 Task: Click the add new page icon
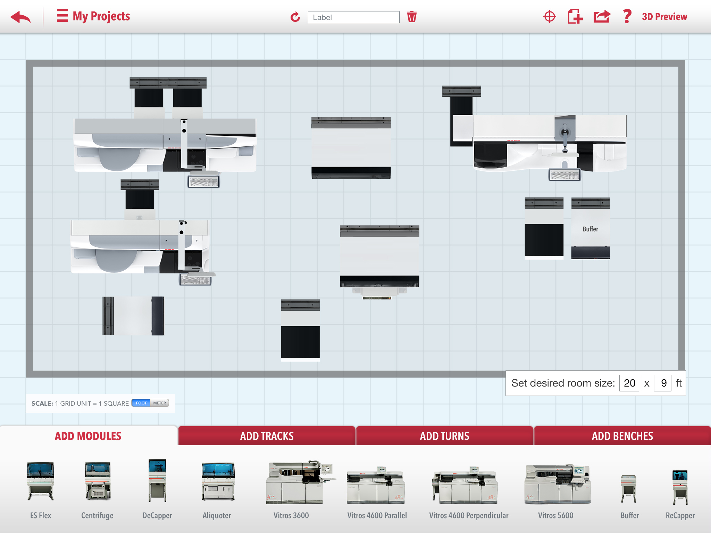(x=575, y=17)
